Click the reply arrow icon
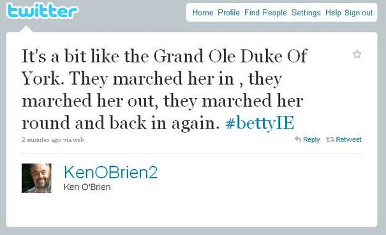The width and height of the screenshot is (386, 235). [x=298, y=139]
